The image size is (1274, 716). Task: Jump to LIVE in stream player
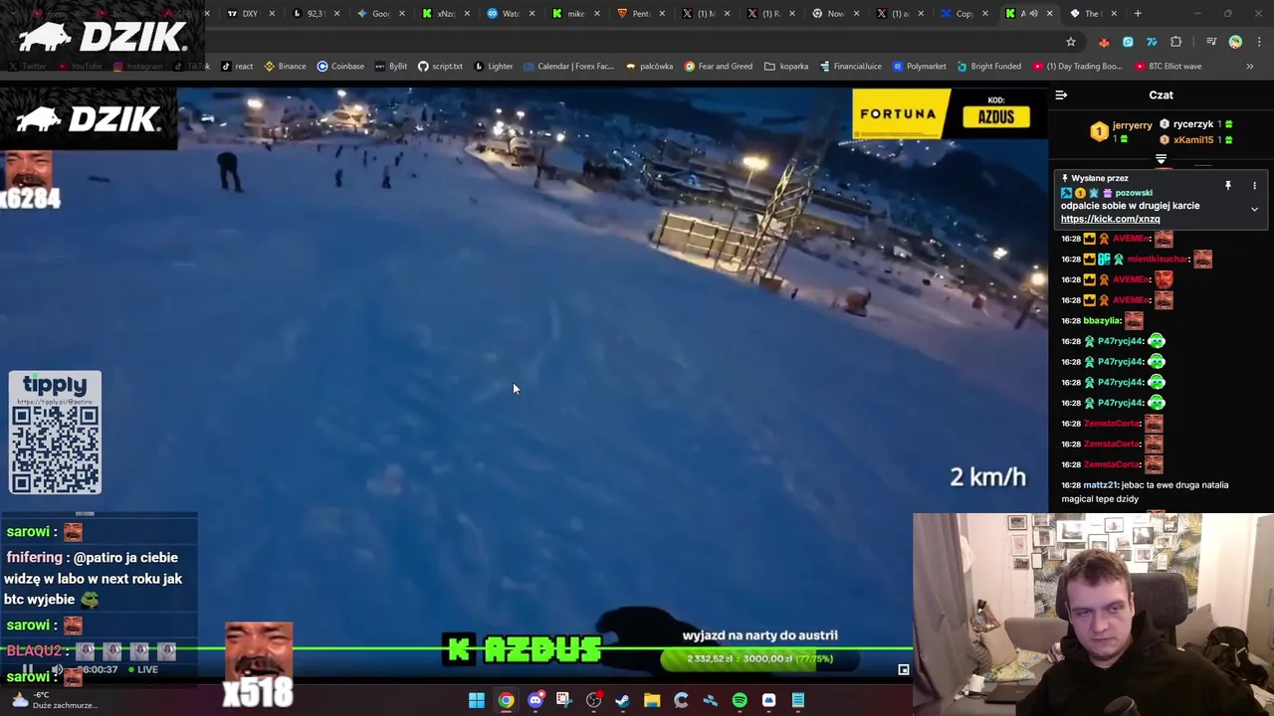pos(143,669)
